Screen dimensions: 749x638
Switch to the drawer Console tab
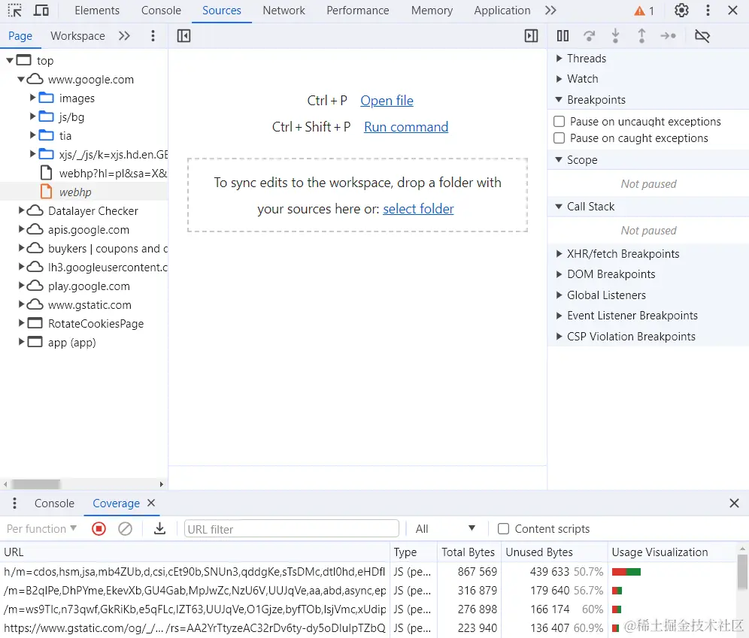tap(54, 503)
